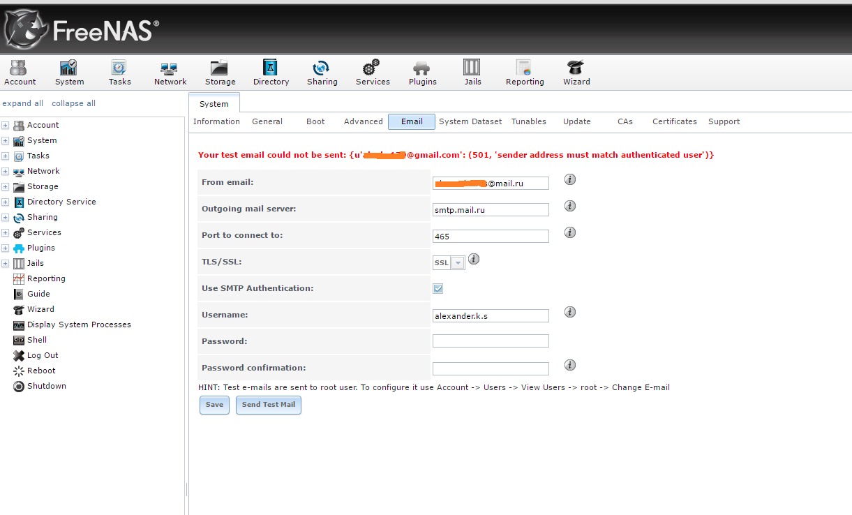This screenshot has height=515, width=852.
Task: Show info for TLS/SSL setting
Action: coord(473,259)
